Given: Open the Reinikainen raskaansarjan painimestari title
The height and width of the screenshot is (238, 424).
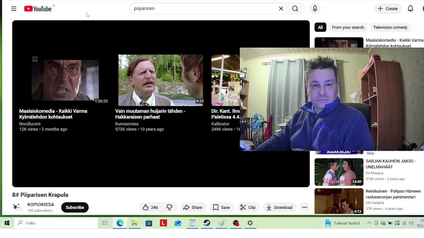Looking at the screenshot, I should 393,194.
